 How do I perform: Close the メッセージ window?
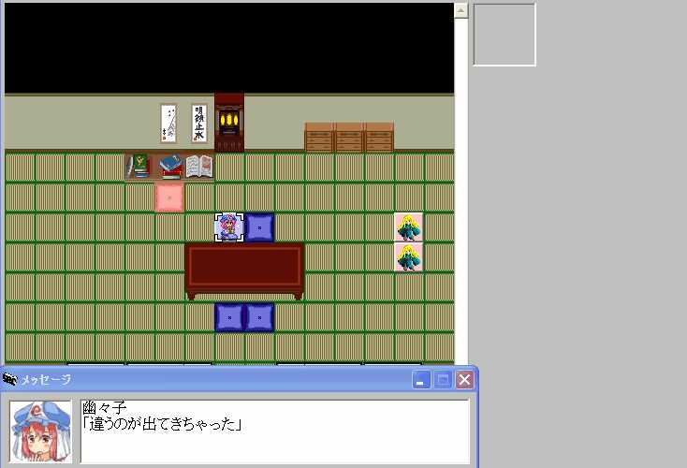tap(464, 379)
